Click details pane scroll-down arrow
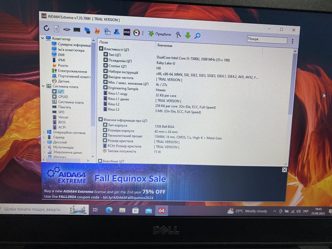 pyautogui.click(x=286, y=164)
